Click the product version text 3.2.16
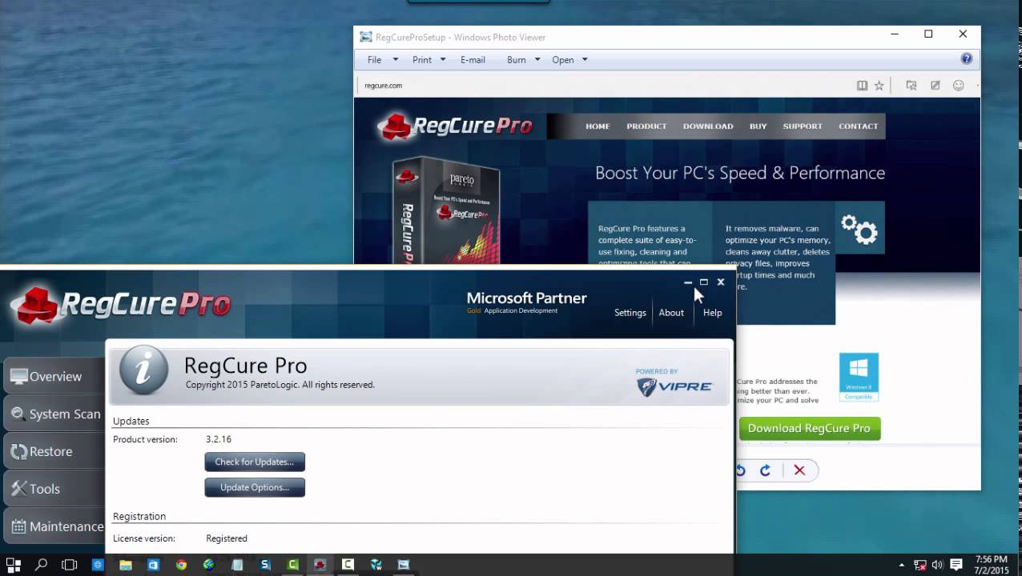1022x576 pixels. pos(219,439)
